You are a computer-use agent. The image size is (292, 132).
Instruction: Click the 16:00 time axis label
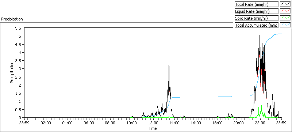point(196,123)
